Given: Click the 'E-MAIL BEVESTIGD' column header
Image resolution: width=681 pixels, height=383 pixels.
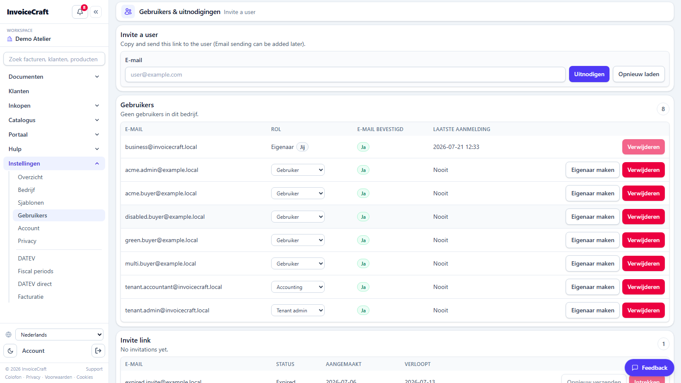Looking at the screenshot, I should coord(380,129).
